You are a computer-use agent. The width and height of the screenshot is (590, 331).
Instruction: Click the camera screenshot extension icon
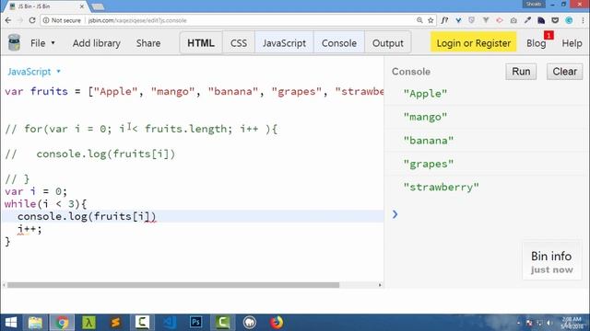(x=513, y=20)
